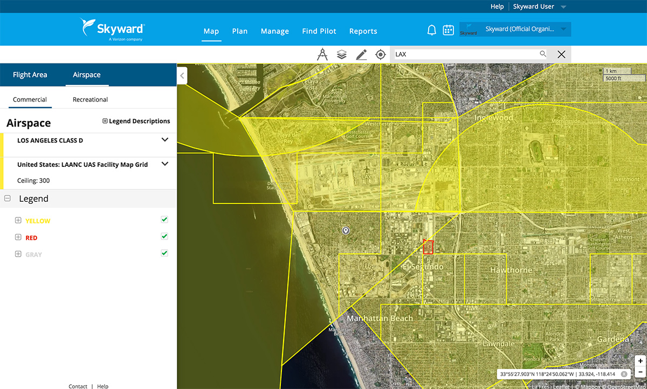This screenshot has width=647, height=389.
Task: Switch to the Flight Area tab
Action: [x=30, y=75]
